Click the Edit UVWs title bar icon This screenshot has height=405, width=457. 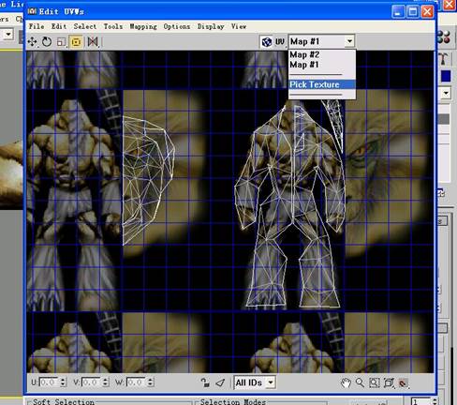tap(32, 11)
